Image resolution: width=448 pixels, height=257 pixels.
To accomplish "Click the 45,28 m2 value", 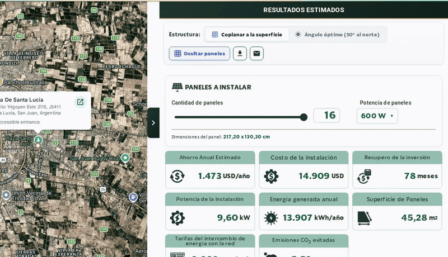I will [419, 218].
